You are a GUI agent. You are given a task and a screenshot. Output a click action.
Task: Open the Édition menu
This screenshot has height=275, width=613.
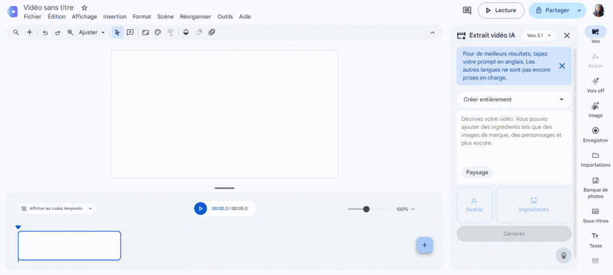[x=57, y=17]
